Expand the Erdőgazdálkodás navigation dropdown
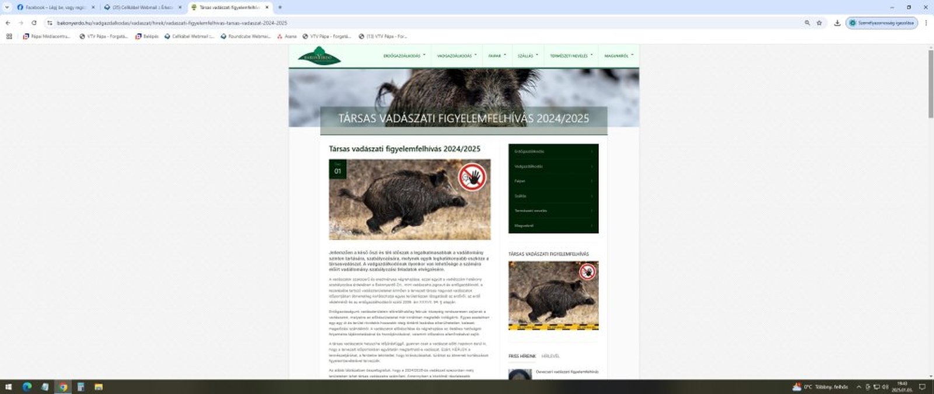Image resolution: width=934 pixels, height=394 pixels. (403, 56)
